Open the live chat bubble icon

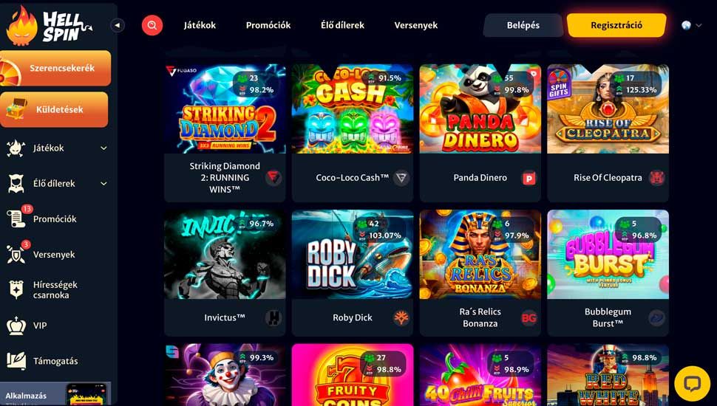coord(693,384)
